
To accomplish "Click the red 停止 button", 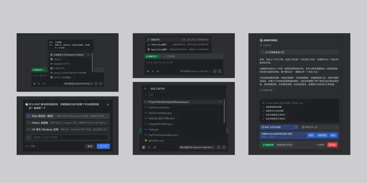I will pos(332,145).
